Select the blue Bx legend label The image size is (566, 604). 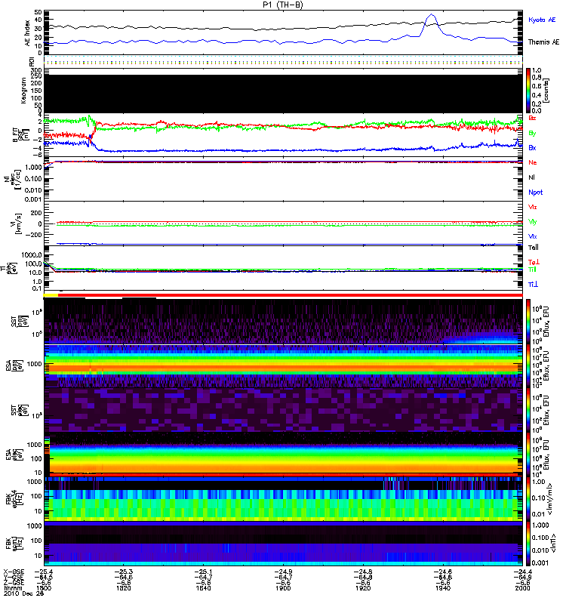532,148
